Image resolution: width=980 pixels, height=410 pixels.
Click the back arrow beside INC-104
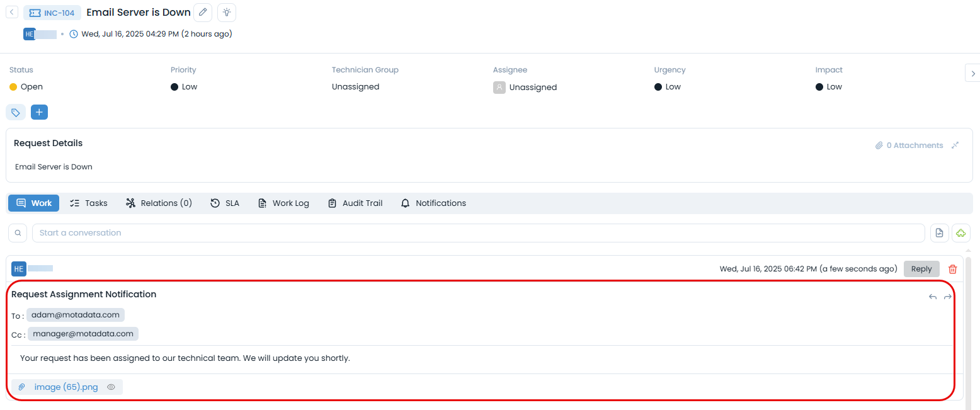pyautogui.click(x=12, y=13)
